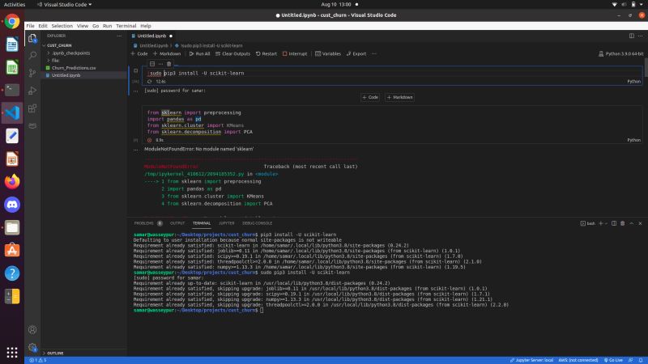Click Jupyter Server: local status item
The height and width of the screenshot is (364, 648).
point(531,360)
